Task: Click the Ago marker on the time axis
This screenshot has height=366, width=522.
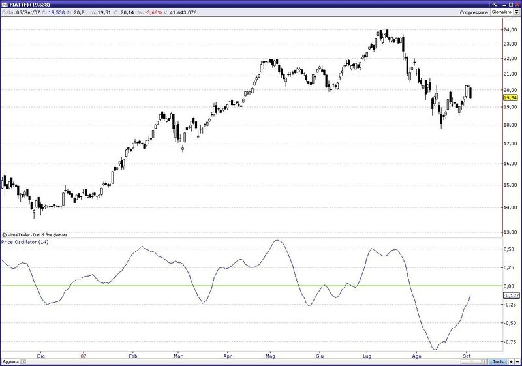Action: click(416, 356)
